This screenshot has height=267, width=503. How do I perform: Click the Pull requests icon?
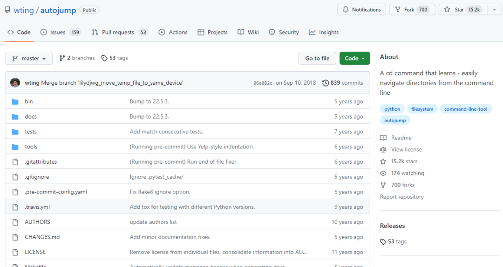(95, 33)
